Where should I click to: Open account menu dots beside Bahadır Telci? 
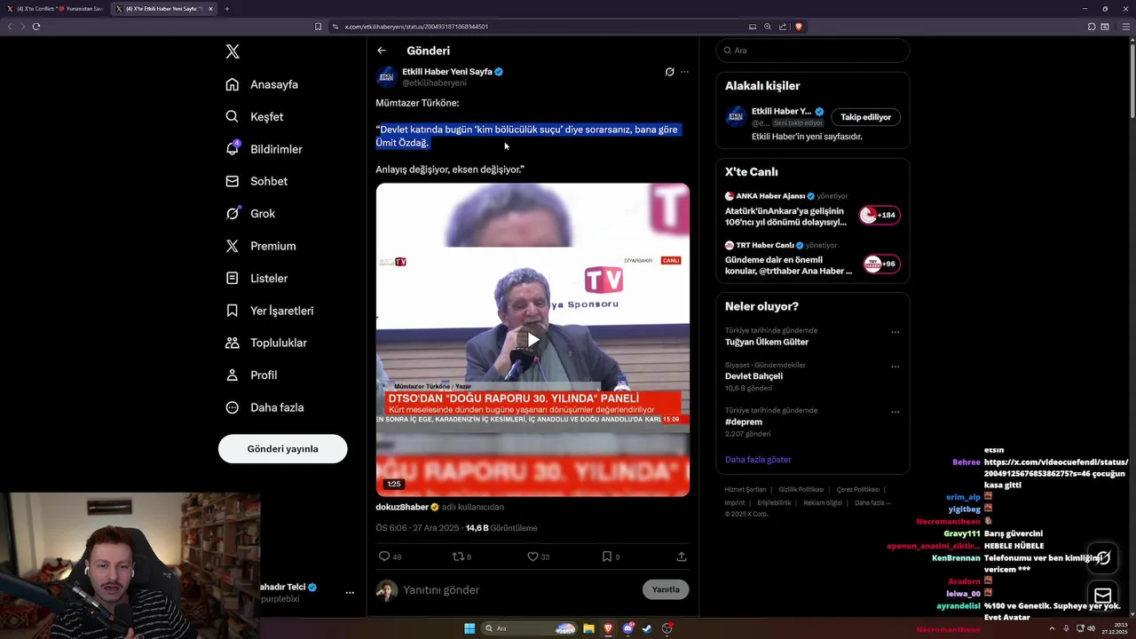(350, 593)
